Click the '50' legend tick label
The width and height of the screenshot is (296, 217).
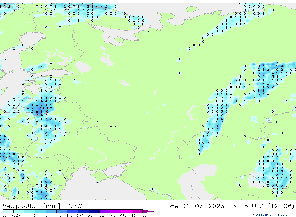(x=144, y=215)
